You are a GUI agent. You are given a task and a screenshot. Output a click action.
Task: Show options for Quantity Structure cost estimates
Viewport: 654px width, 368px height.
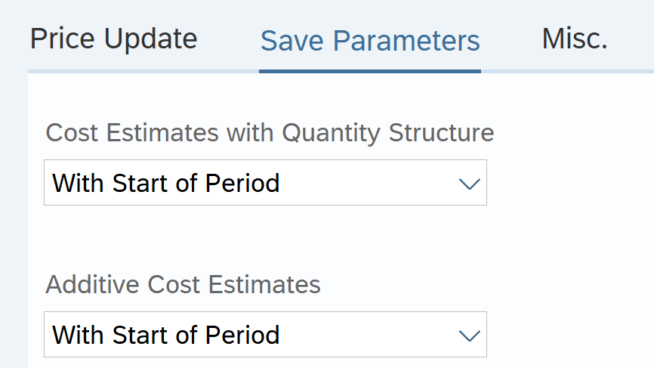(x=470, y=184)
